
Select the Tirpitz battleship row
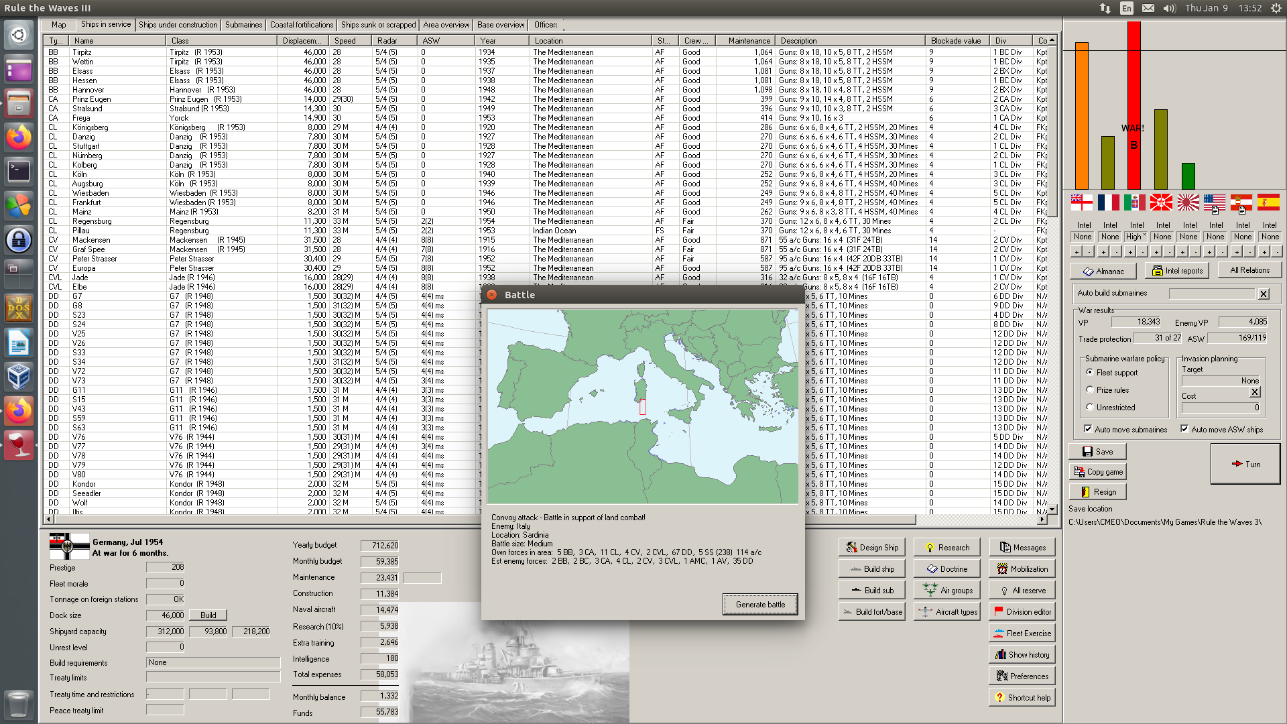tap(546, 52)
